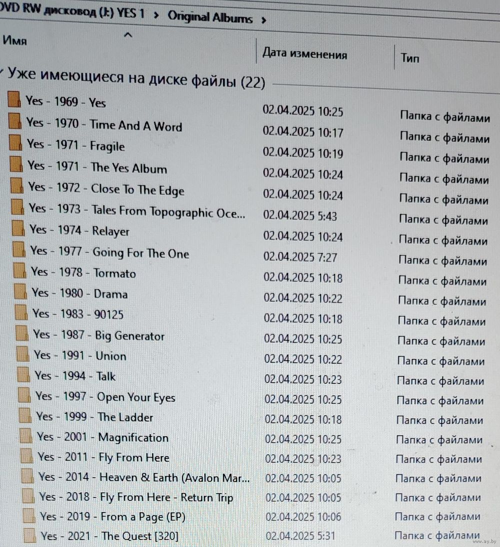
Task: Click 'Yes - 1972 - Close To The Edge'
Action: 106,189
